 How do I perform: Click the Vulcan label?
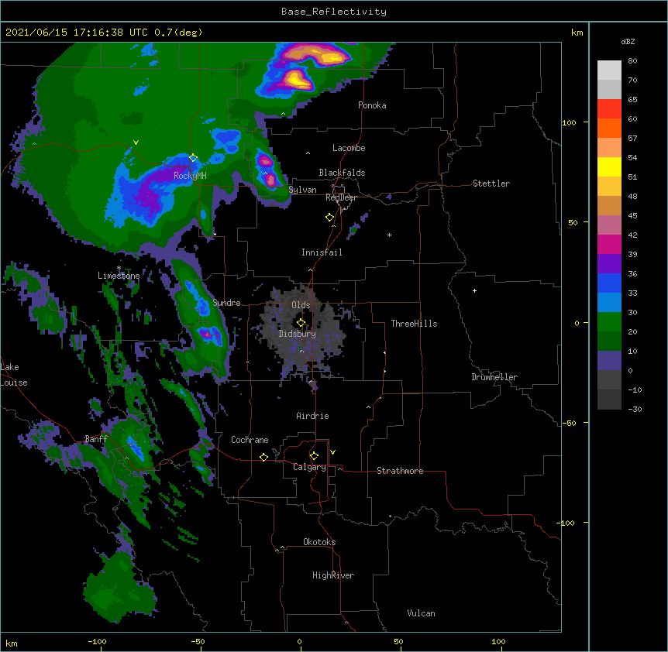[x=421, y=613]
